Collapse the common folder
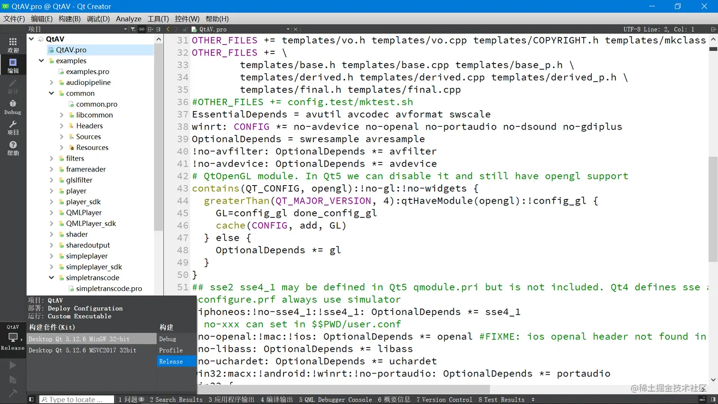The width and height of the screenshot is (718, 404). tap(52, 94)
